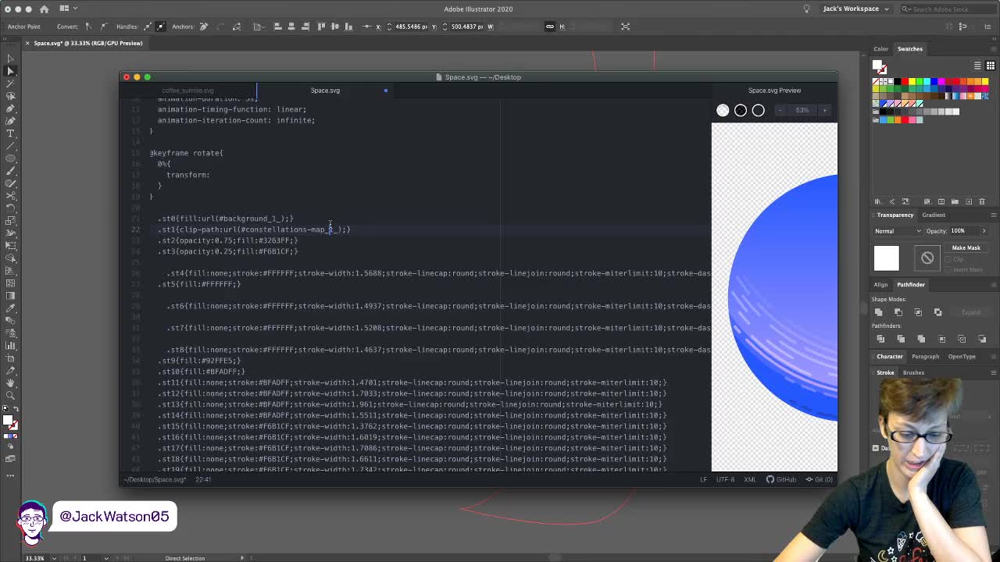Image resolution: width=1000 pixels, height=562 pixels.
Task: Open the zoom level dropdown at bottom left
Action: pyautogui.click(x=35, y=558)
